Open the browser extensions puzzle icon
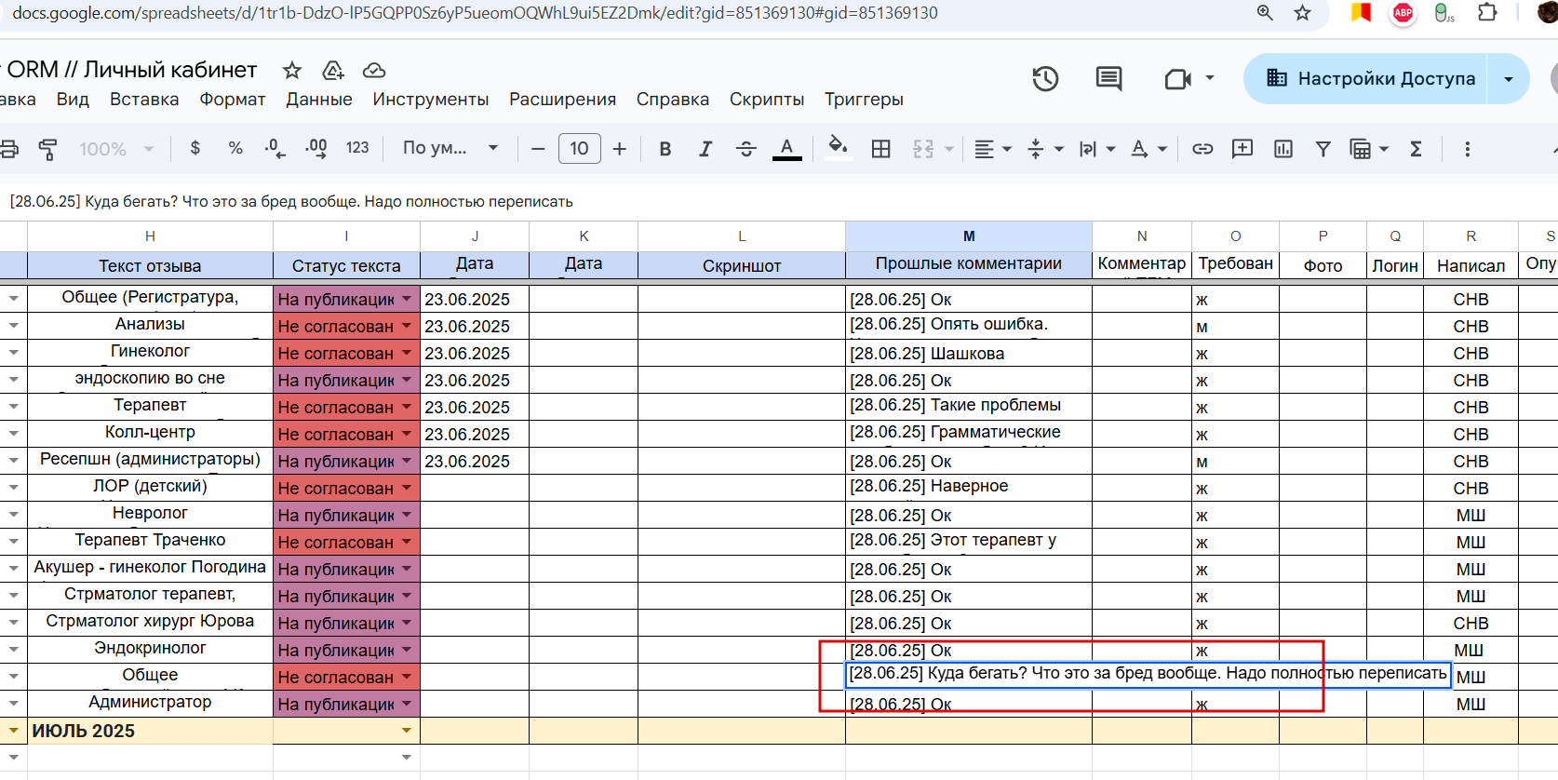The width and height of the screenshot is (1558, 780). (1487, 13)
